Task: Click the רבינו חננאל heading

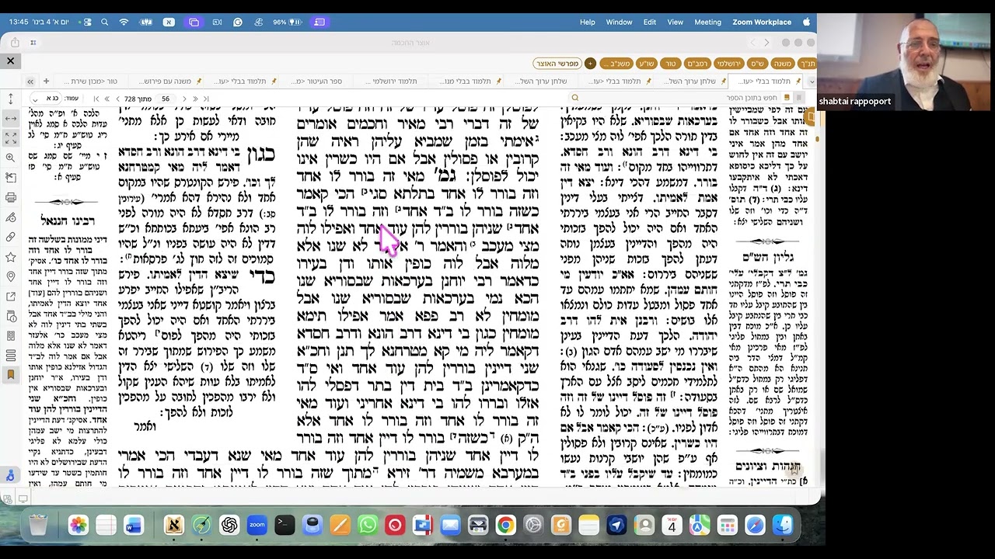Action: point(69,220)
